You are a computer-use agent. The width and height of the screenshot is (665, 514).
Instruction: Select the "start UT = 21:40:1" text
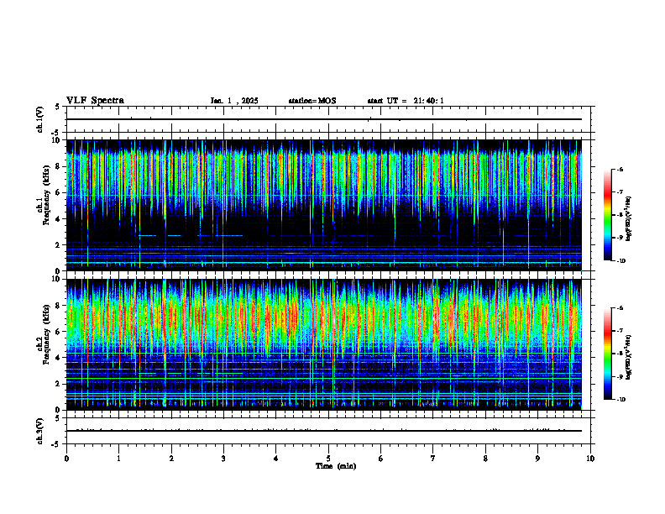tap(406, 101)
